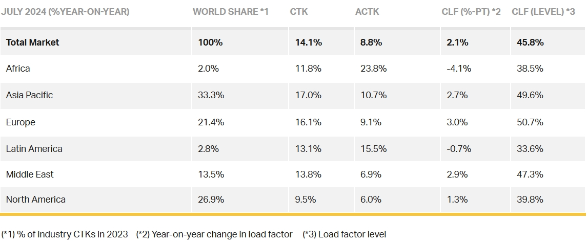Click Asia Pacific's world share 33.3%
The height and width of the screenshot is (242, 587).
(211, 95)
